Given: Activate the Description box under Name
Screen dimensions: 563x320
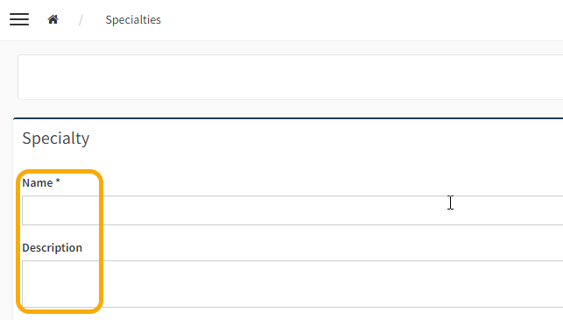Looking at the screenshot, I should 292,284.
